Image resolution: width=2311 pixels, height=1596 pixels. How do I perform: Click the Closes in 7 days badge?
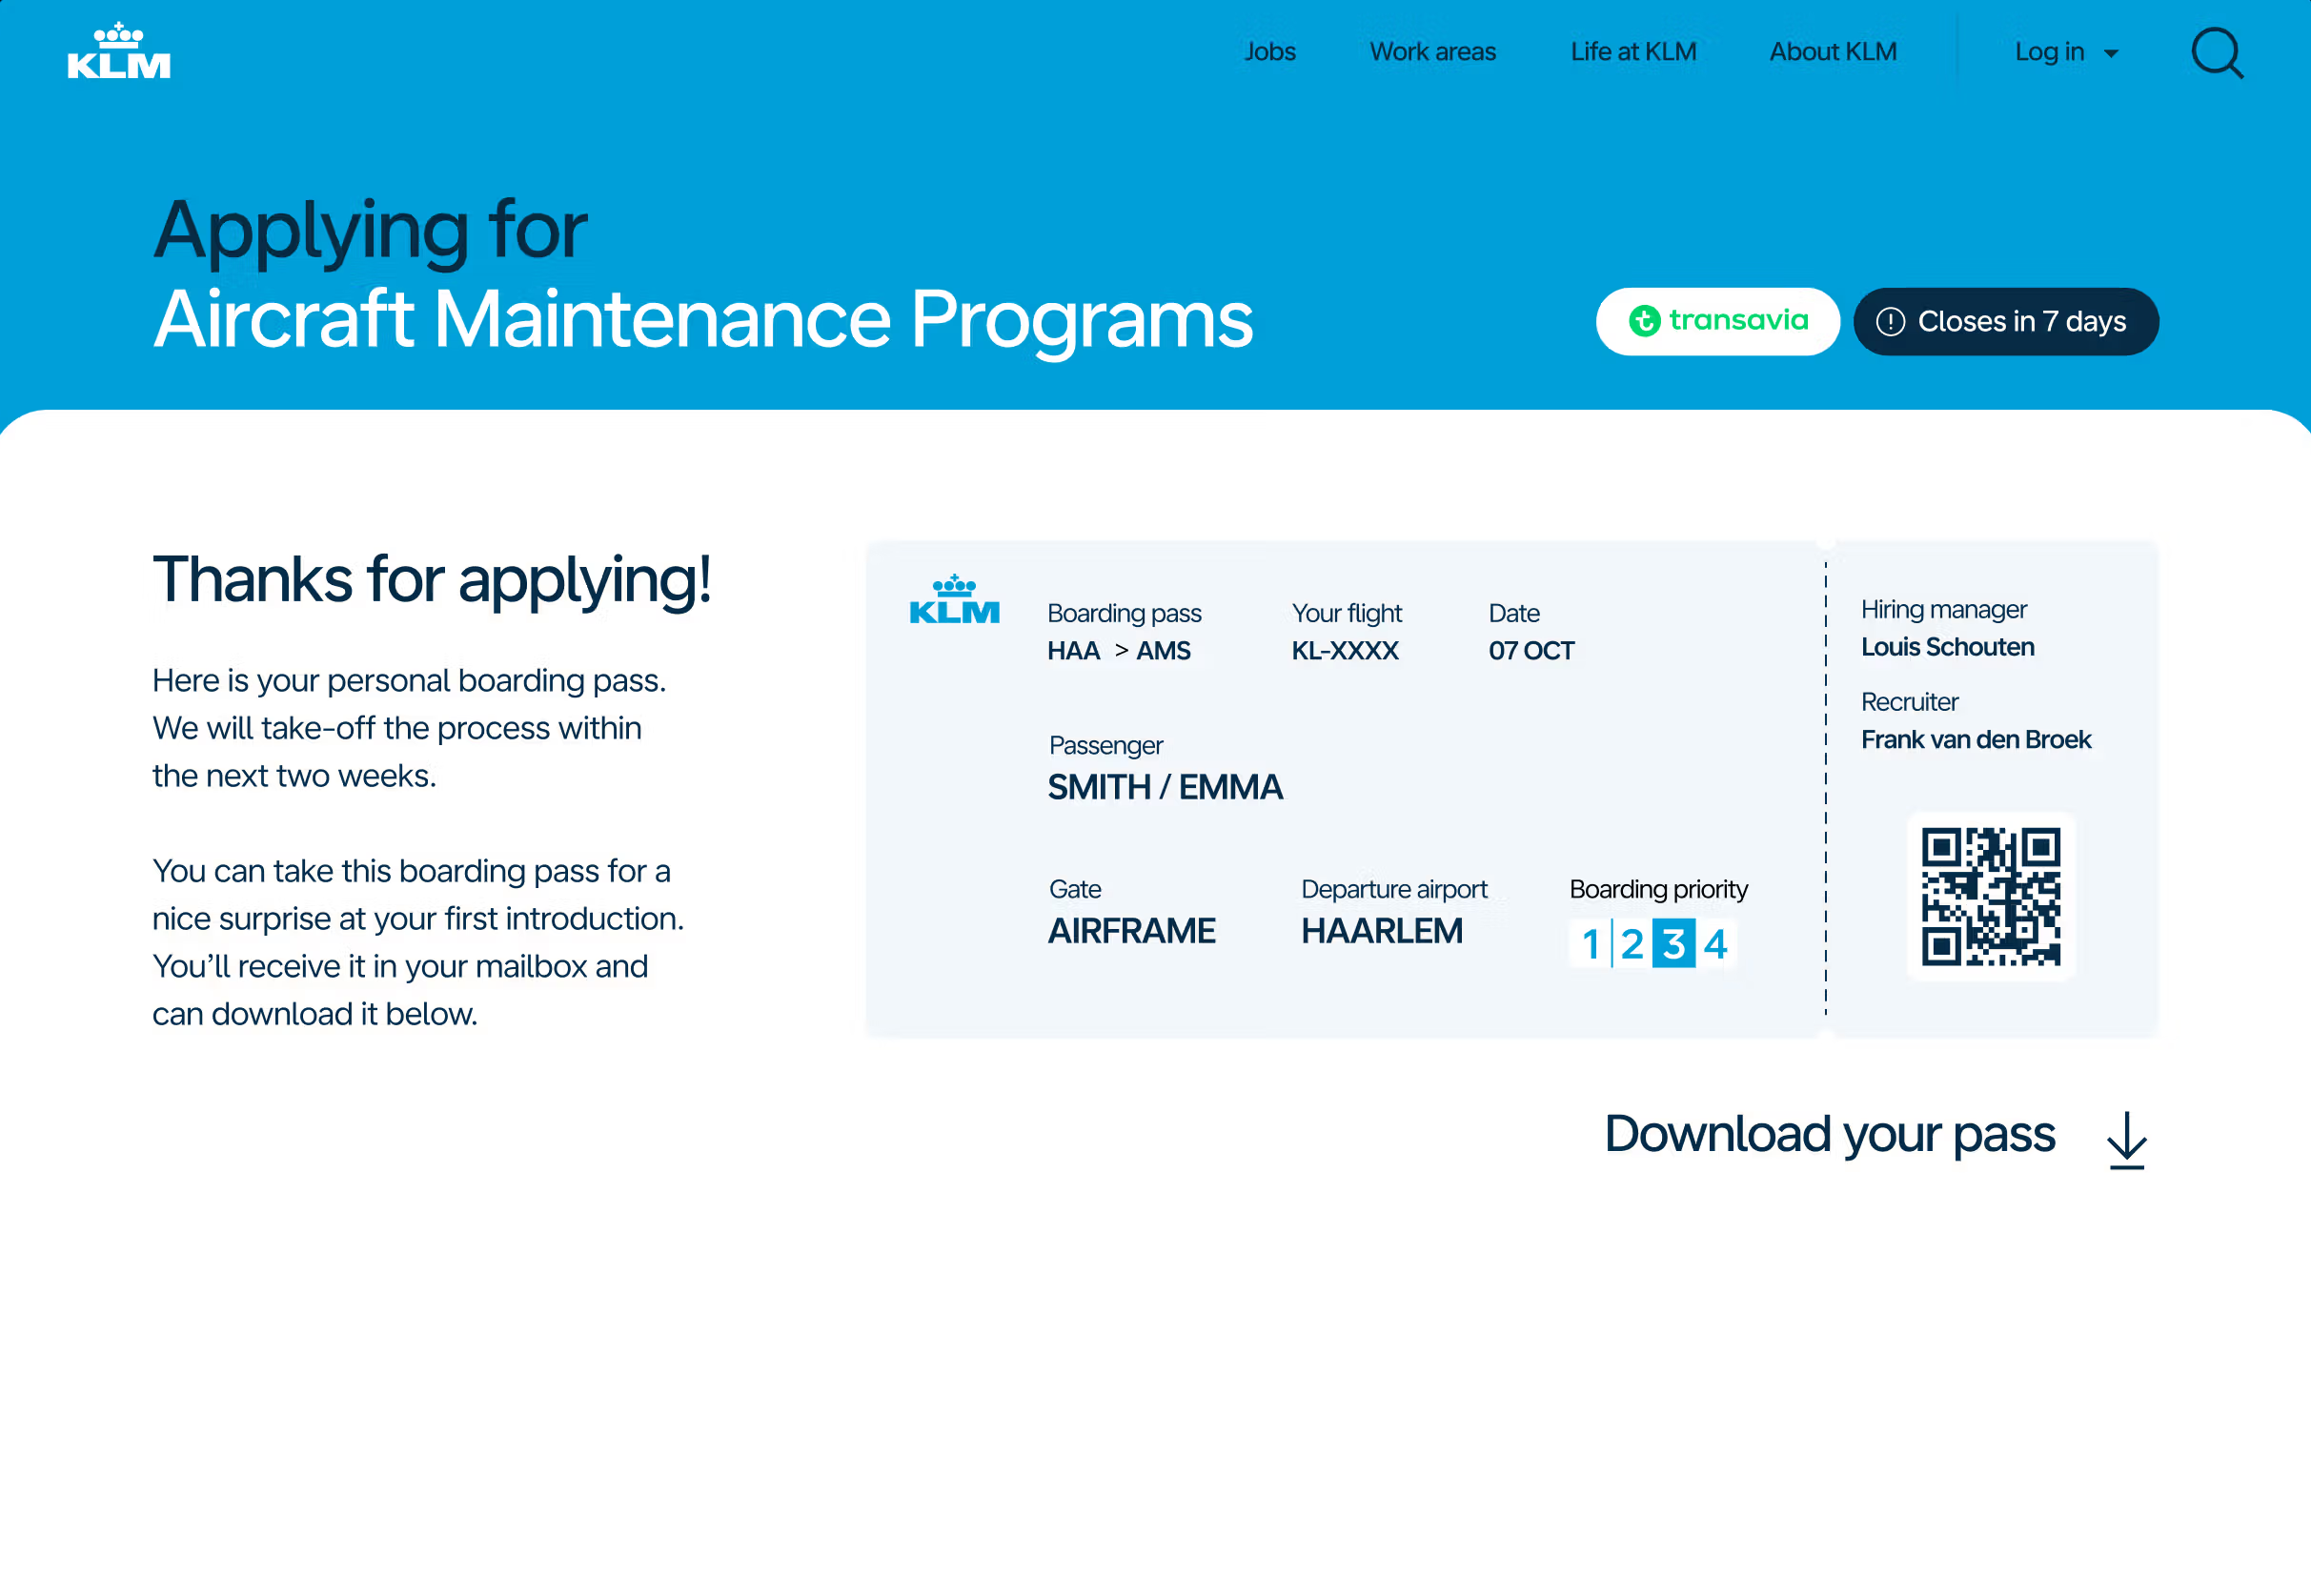point(2006,321)
